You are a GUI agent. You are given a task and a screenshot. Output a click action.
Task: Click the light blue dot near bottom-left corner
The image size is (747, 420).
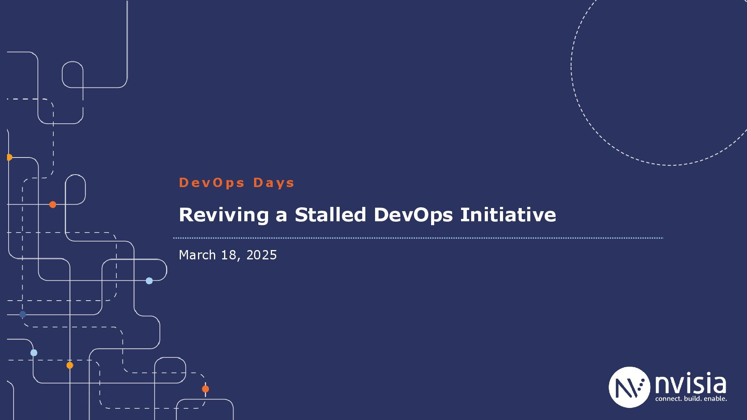(x=34, y=353)
